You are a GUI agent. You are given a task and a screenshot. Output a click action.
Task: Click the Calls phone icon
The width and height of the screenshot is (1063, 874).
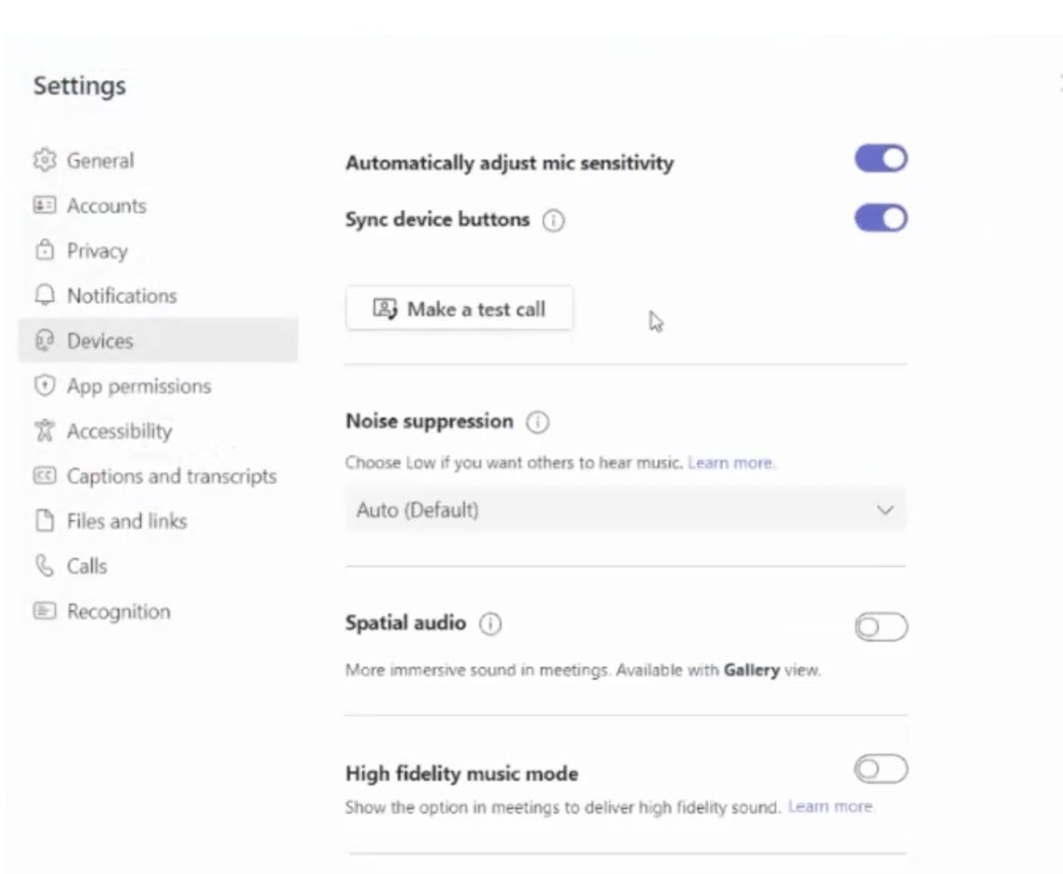[45, 566]
